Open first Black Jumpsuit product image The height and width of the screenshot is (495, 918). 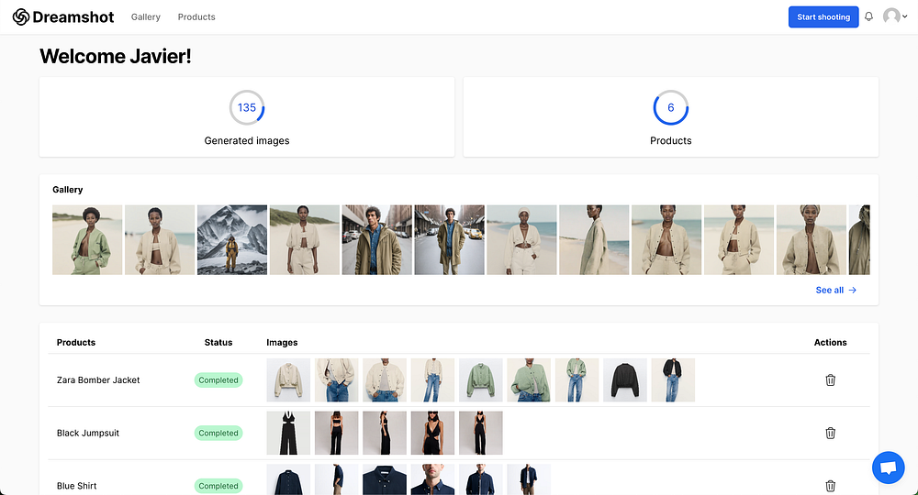pyautogui.click(x=288, y=433)
